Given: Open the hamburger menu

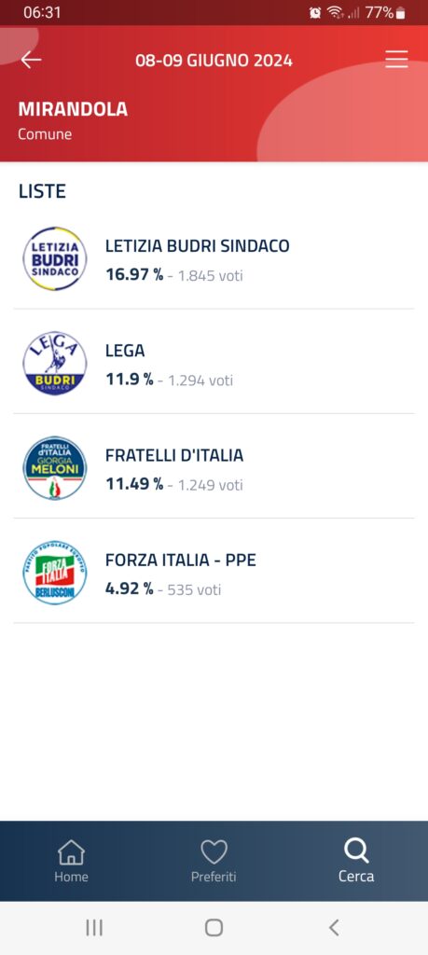Looking at the screenshot, I should pyautogui.click(x=396, y=59).
